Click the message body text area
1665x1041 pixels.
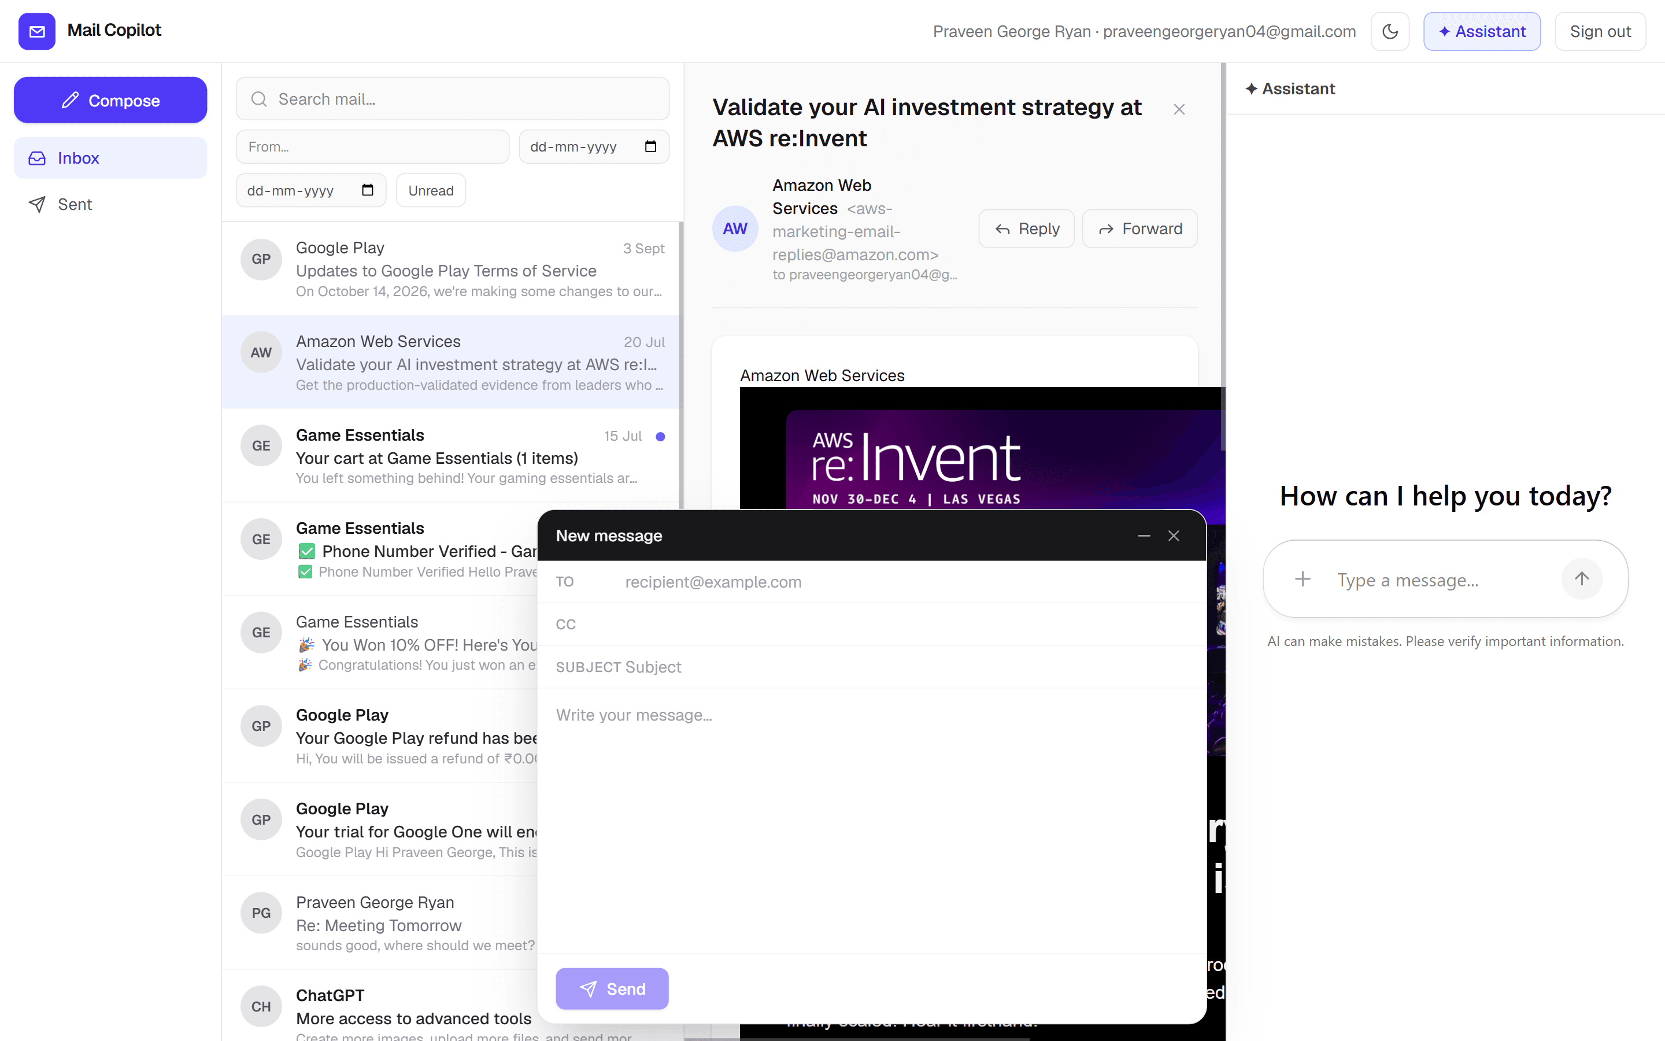(871, 821)
